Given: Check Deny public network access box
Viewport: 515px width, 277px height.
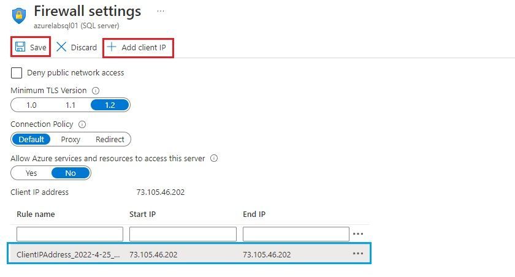Looking at the screenshot, I should pos(17,72).
